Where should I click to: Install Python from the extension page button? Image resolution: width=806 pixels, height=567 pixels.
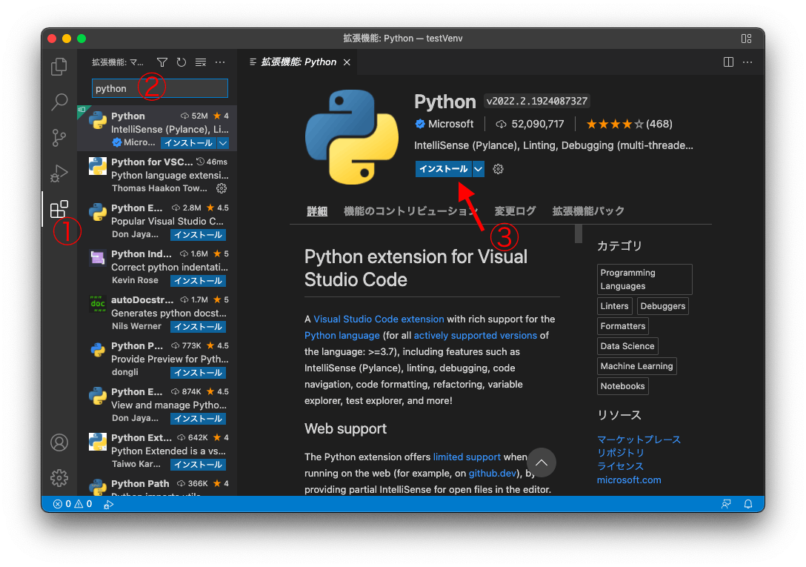[x=444, y=169]
